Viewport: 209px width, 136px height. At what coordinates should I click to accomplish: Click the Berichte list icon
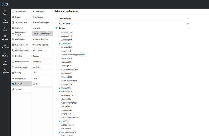(x=13, y=56)
